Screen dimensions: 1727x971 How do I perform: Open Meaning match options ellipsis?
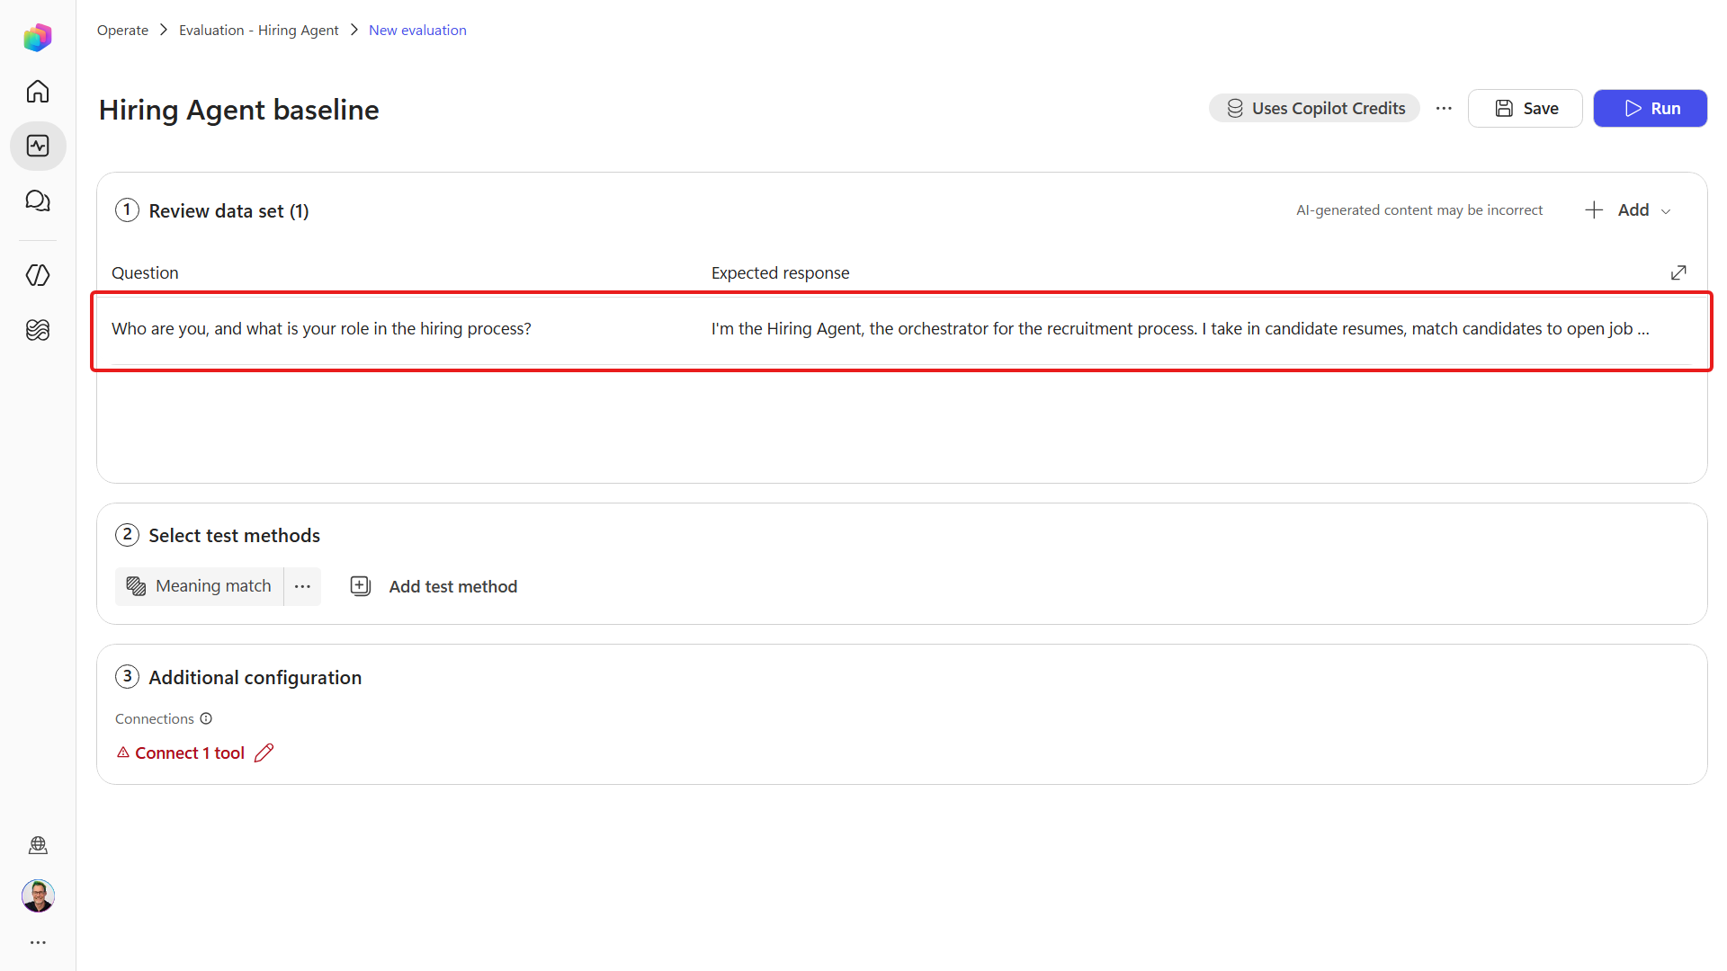tap(302, 586)
